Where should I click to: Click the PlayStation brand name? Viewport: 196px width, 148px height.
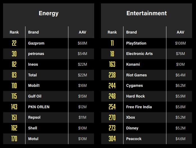136,43
